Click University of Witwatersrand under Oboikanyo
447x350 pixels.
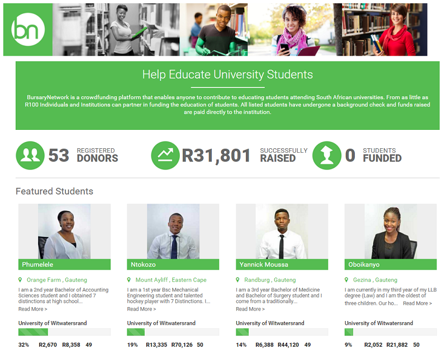click(379, 323)
